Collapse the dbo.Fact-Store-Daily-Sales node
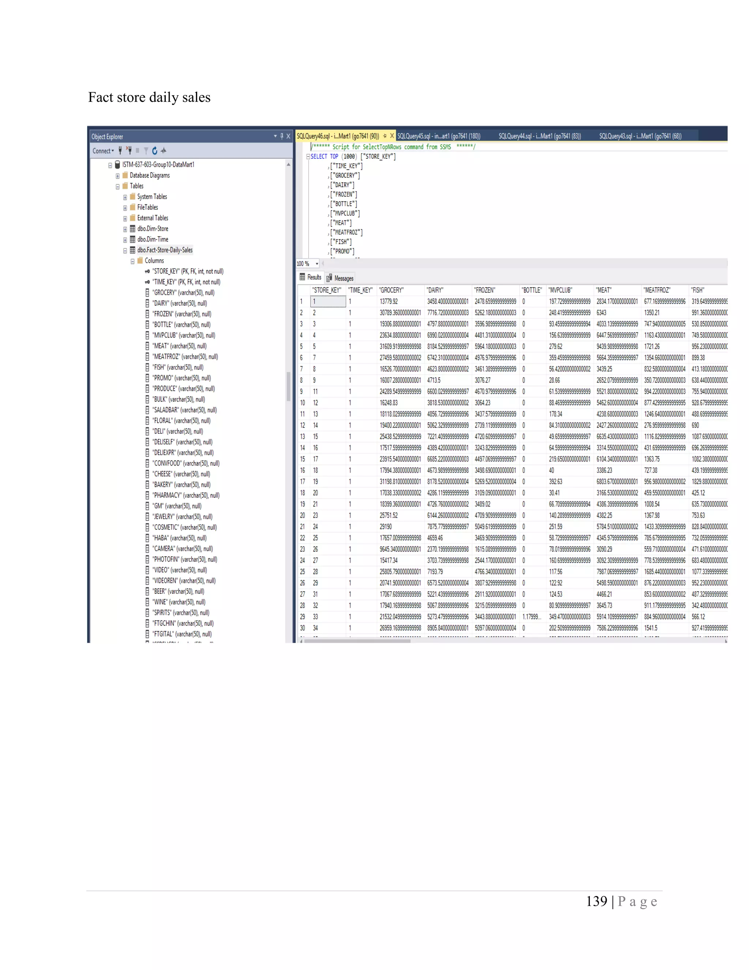Viewport: 749px width, 970px height. (x=125, y=250)
